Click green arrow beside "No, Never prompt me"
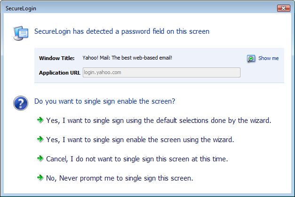The height and width of the screenshot is (197, 295). click(x=40, y=178)
